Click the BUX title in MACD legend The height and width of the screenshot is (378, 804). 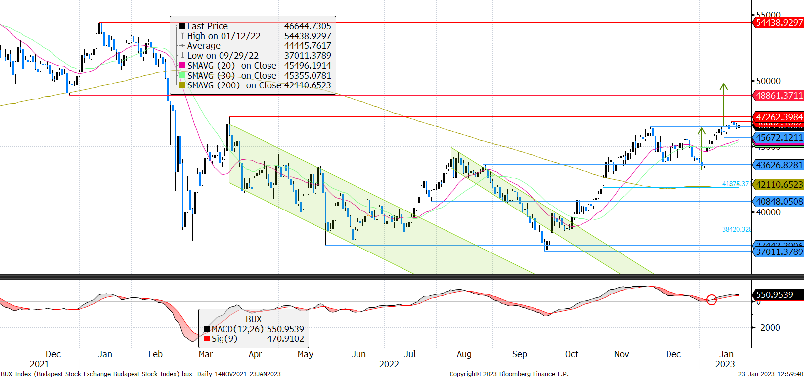254,319
